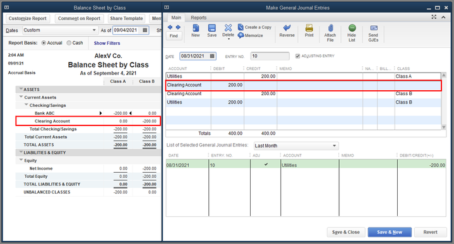
Task: Open the Last Month entries dropdown
Action: tap(335, 146)
